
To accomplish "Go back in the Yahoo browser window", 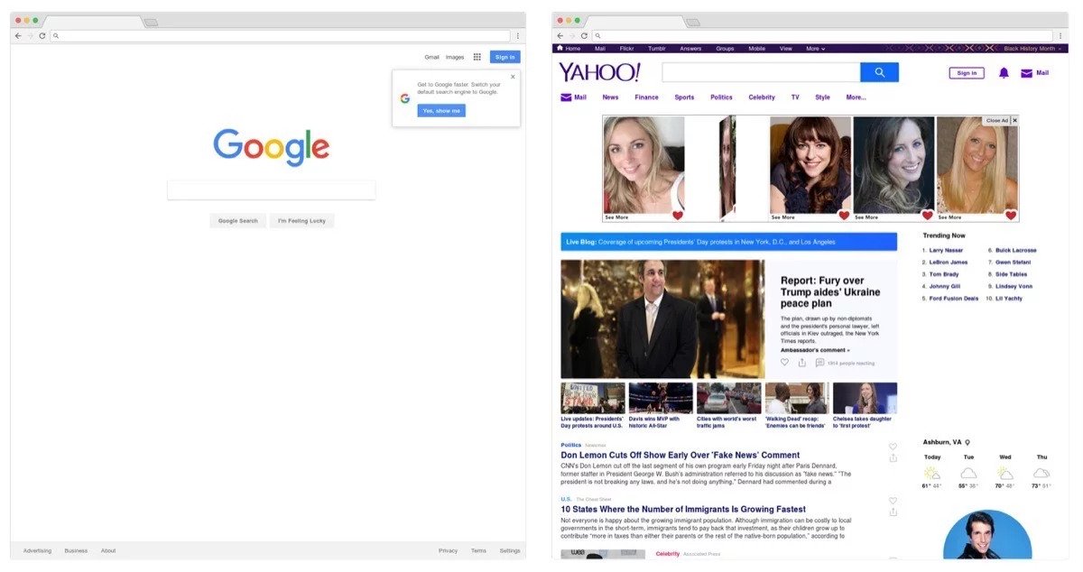I will pyautogui.click(x=560, y=36).
